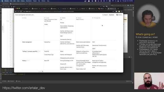Reload the Notion page

(x=21, y=11)
